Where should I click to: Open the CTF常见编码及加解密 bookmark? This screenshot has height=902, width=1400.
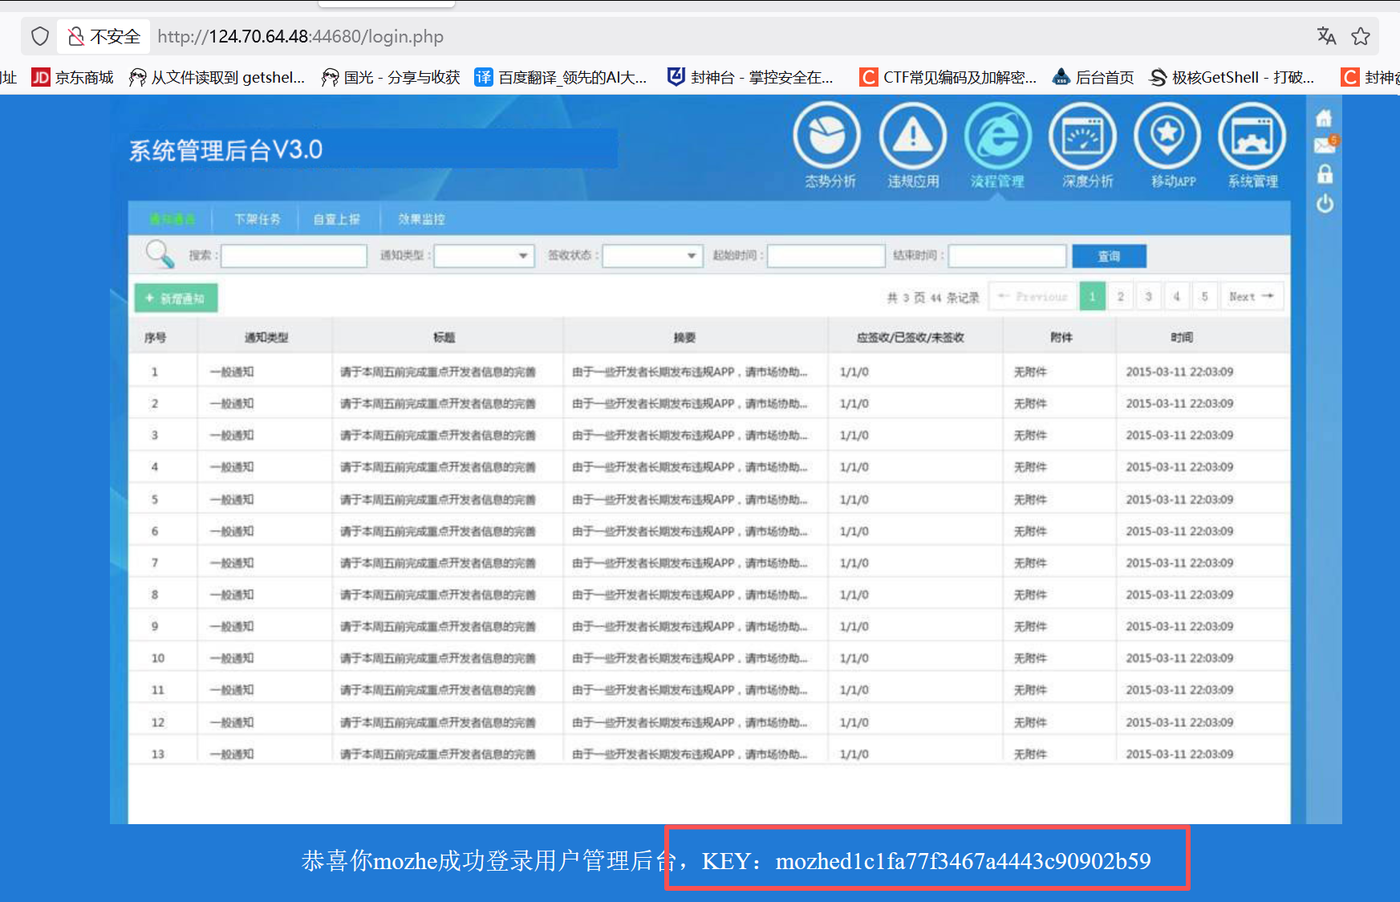pyautogui.click(x=948, y=77)
